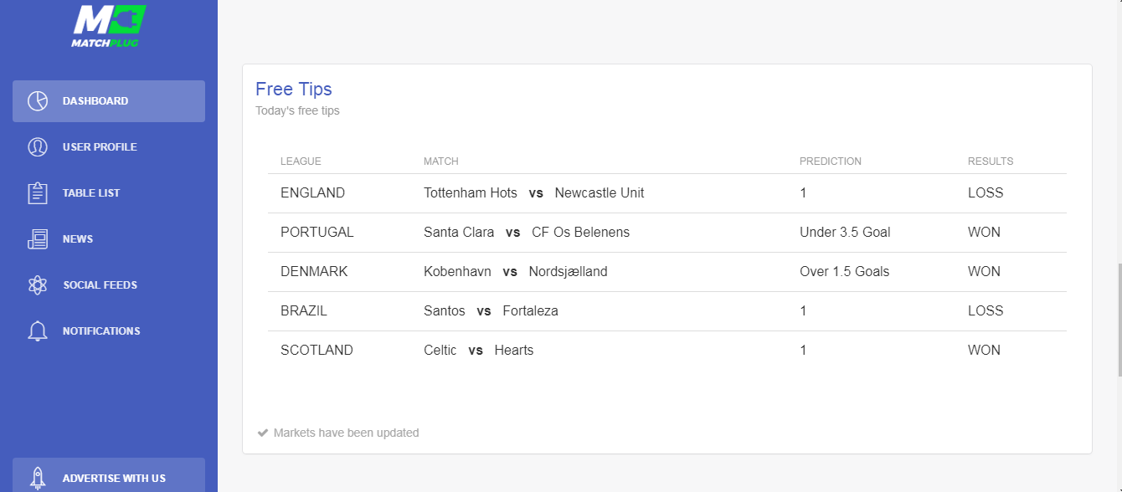This screenshot has width=1122, height=492.
Task: Click the Santa Clara match row
Action: [x=526, y=233]
